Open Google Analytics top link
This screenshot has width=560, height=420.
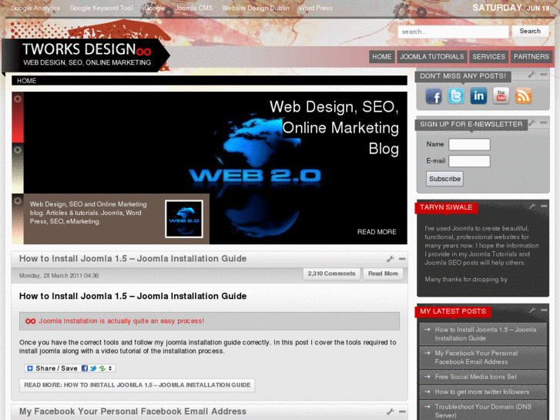click(x=35, y=8)
